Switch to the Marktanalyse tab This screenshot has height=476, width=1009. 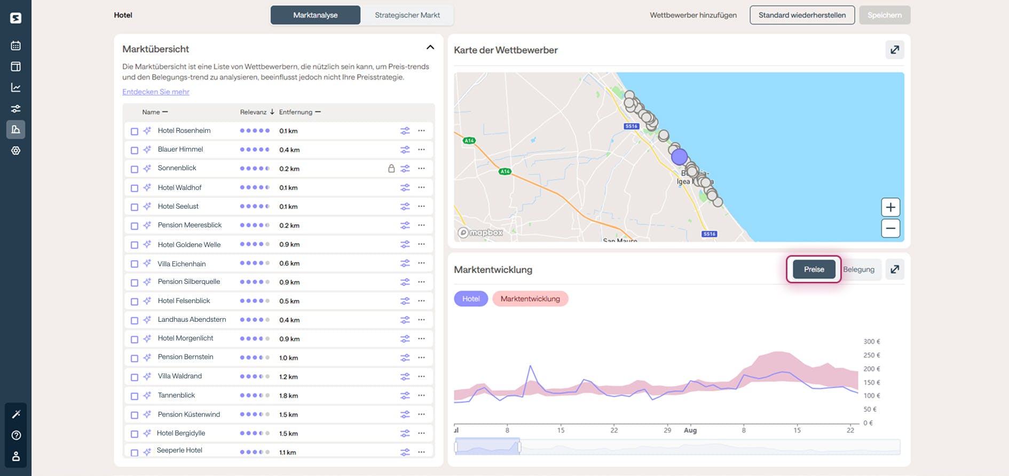pyautogui.click(x=315, y=15)
